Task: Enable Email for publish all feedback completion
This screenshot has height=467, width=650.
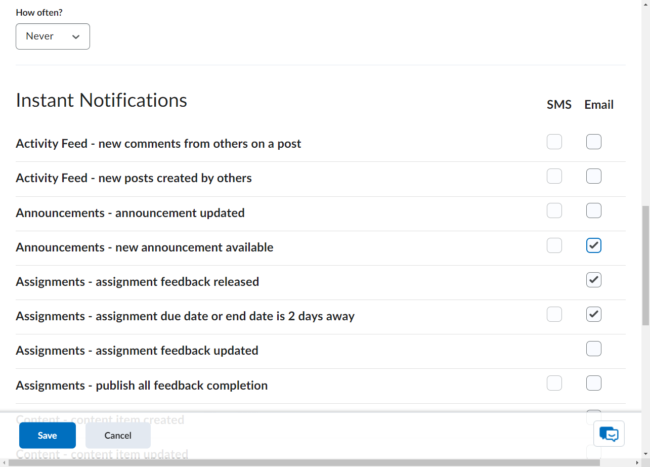Action: point(594,383)
